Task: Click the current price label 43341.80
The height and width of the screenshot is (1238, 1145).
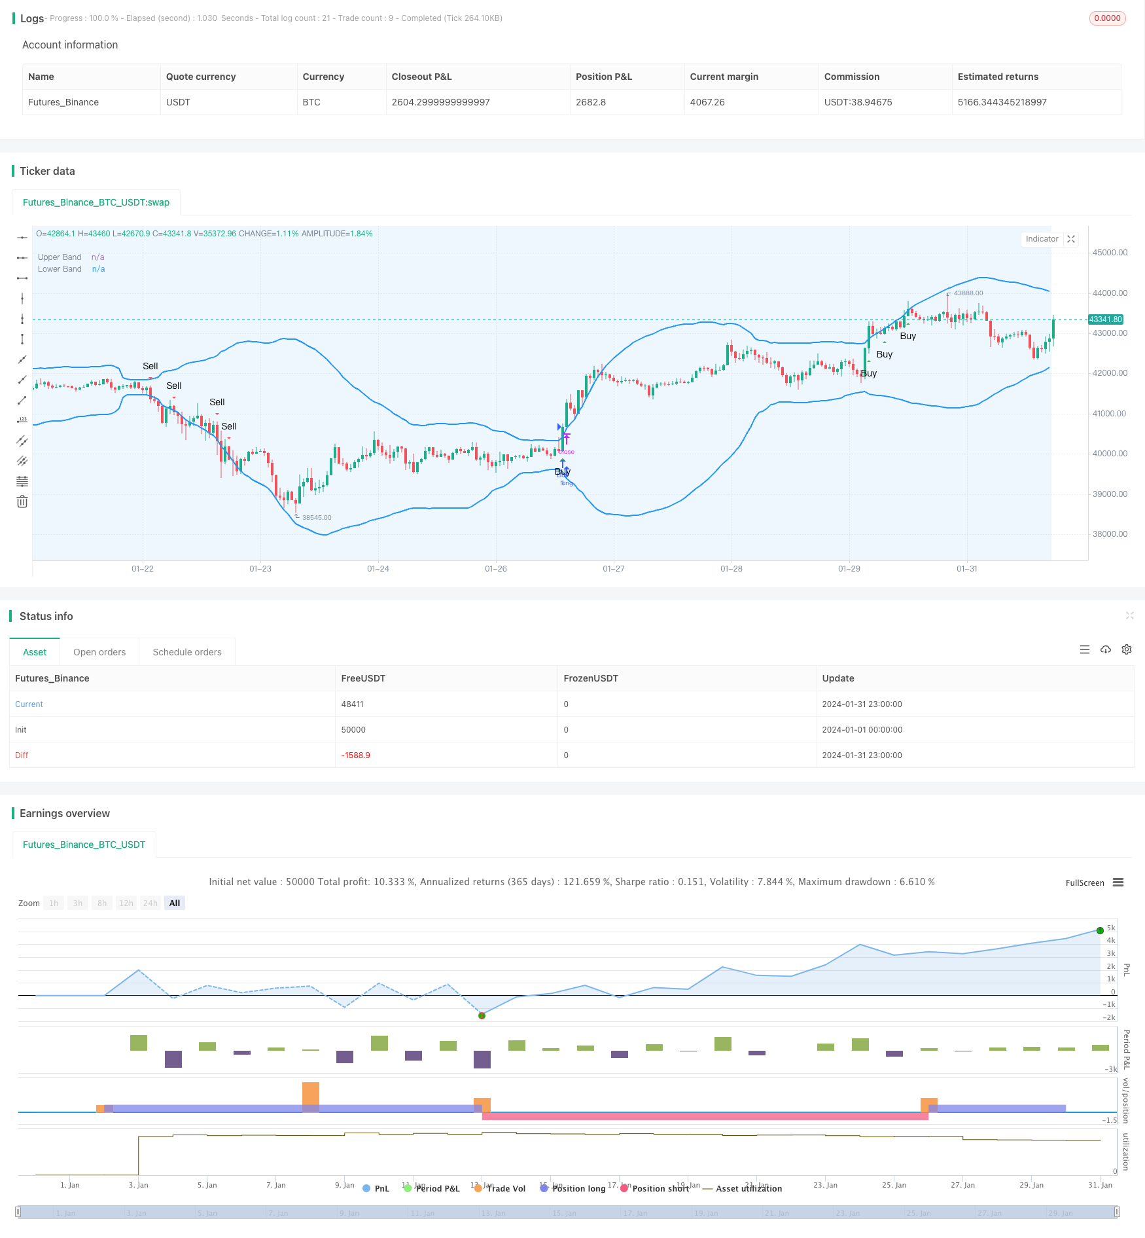Action: point(1106,319)
